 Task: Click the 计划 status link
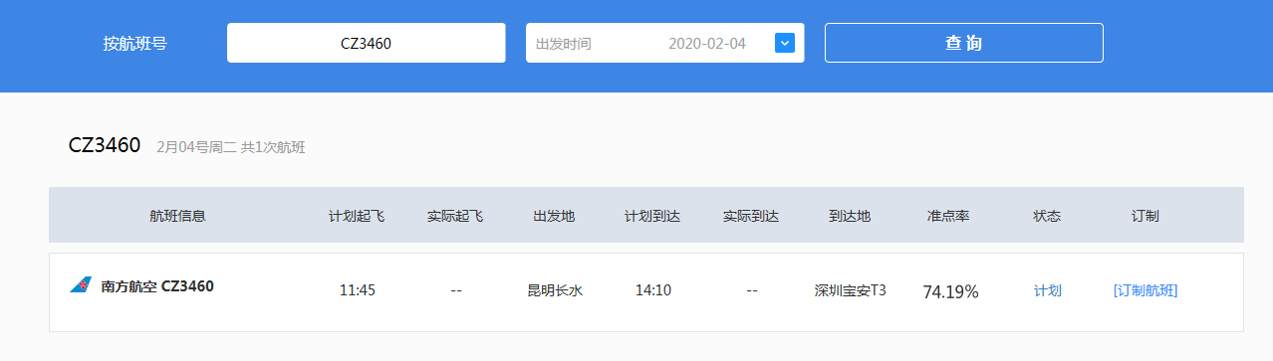1047,290
